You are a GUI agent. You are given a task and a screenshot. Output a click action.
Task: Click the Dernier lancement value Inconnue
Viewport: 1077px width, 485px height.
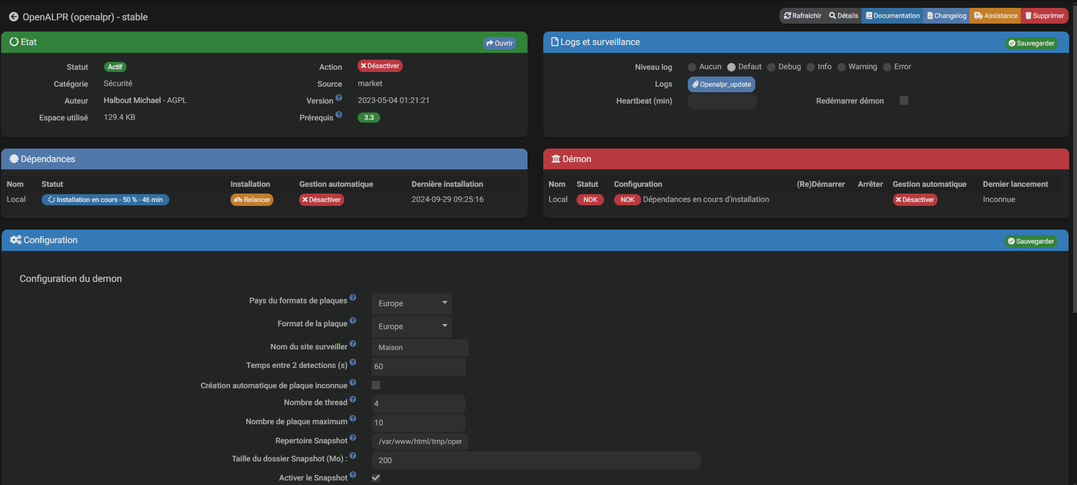pos(999,199)
